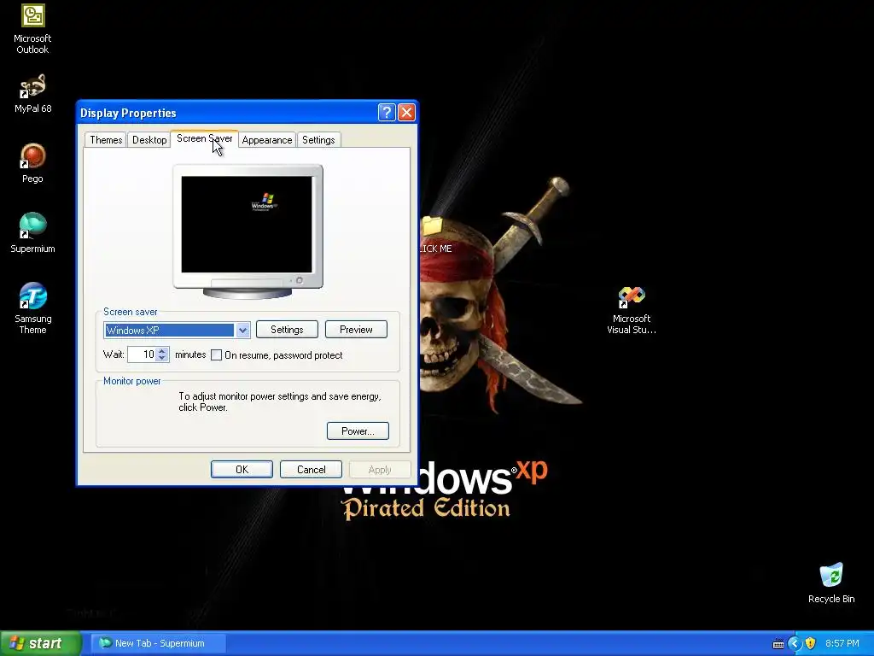Select Supermium desktop shortcut icon
This screenshot has height=656, width=874.
32,233
